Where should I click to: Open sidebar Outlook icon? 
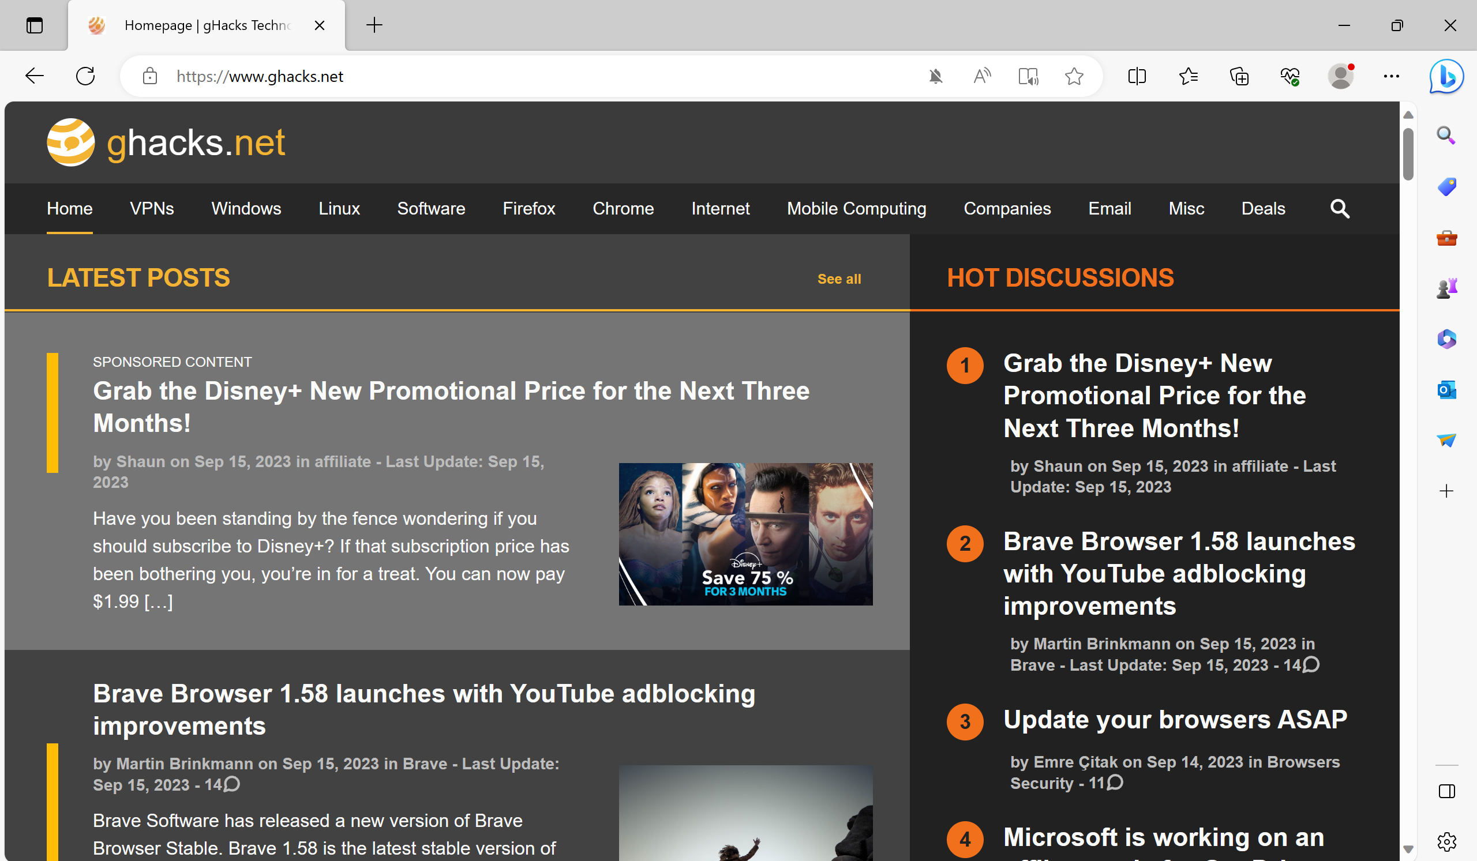1446,389
